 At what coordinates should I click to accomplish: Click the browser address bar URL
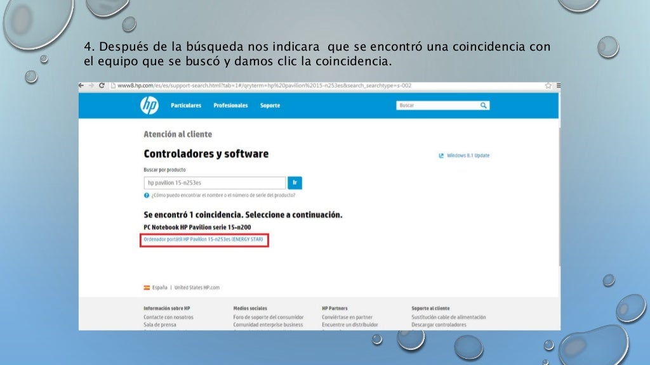tap(264, 86)
